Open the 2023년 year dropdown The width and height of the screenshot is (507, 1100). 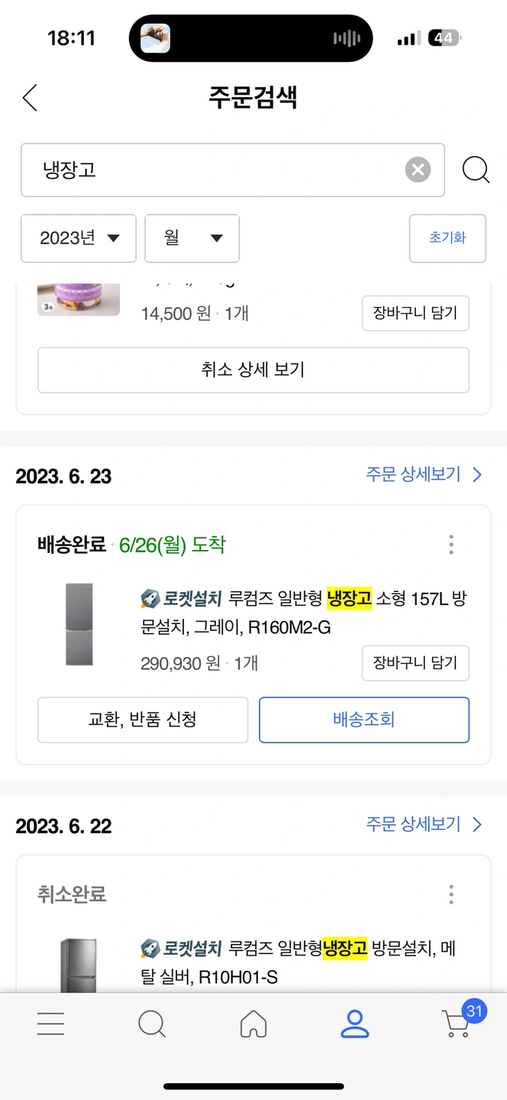[79, 238]
